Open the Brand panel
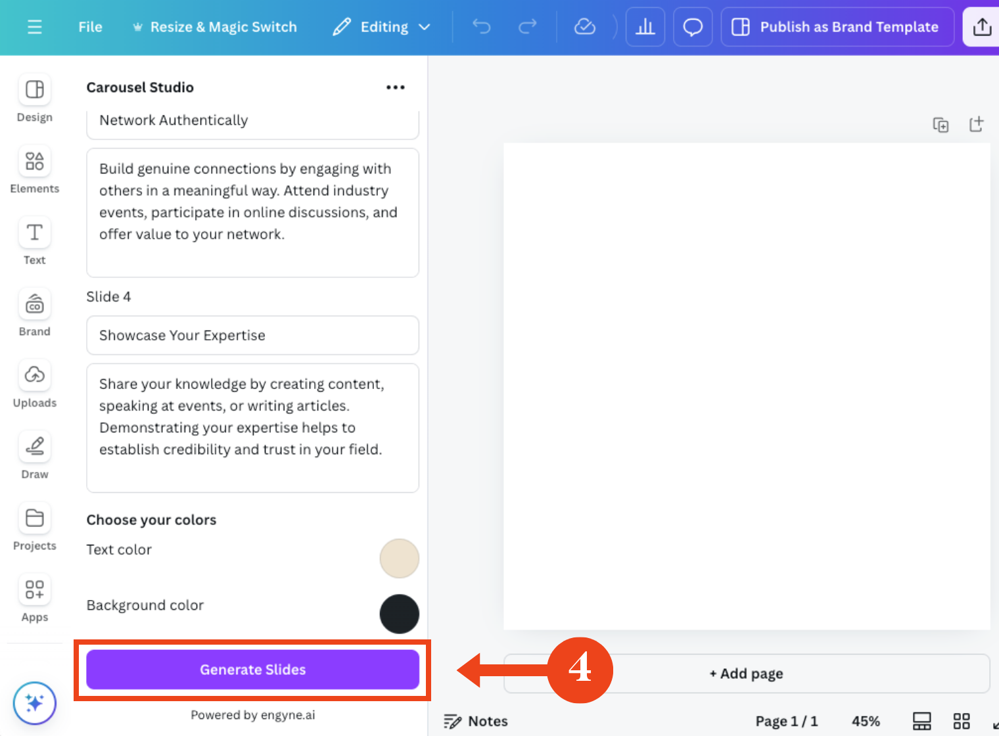Screen dimensions: 999x736 tap(34, 313)
